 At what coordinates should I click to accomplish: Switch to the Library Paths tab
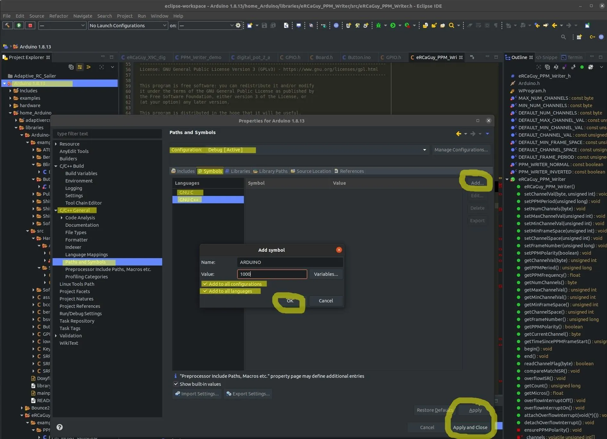(270, 171)
